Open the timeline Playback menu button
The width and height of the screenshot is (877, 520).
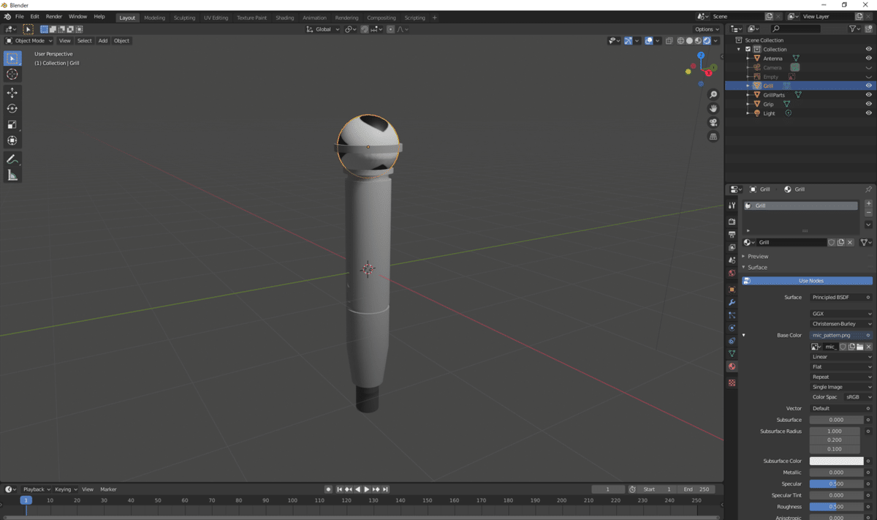[x=37, y=489]
